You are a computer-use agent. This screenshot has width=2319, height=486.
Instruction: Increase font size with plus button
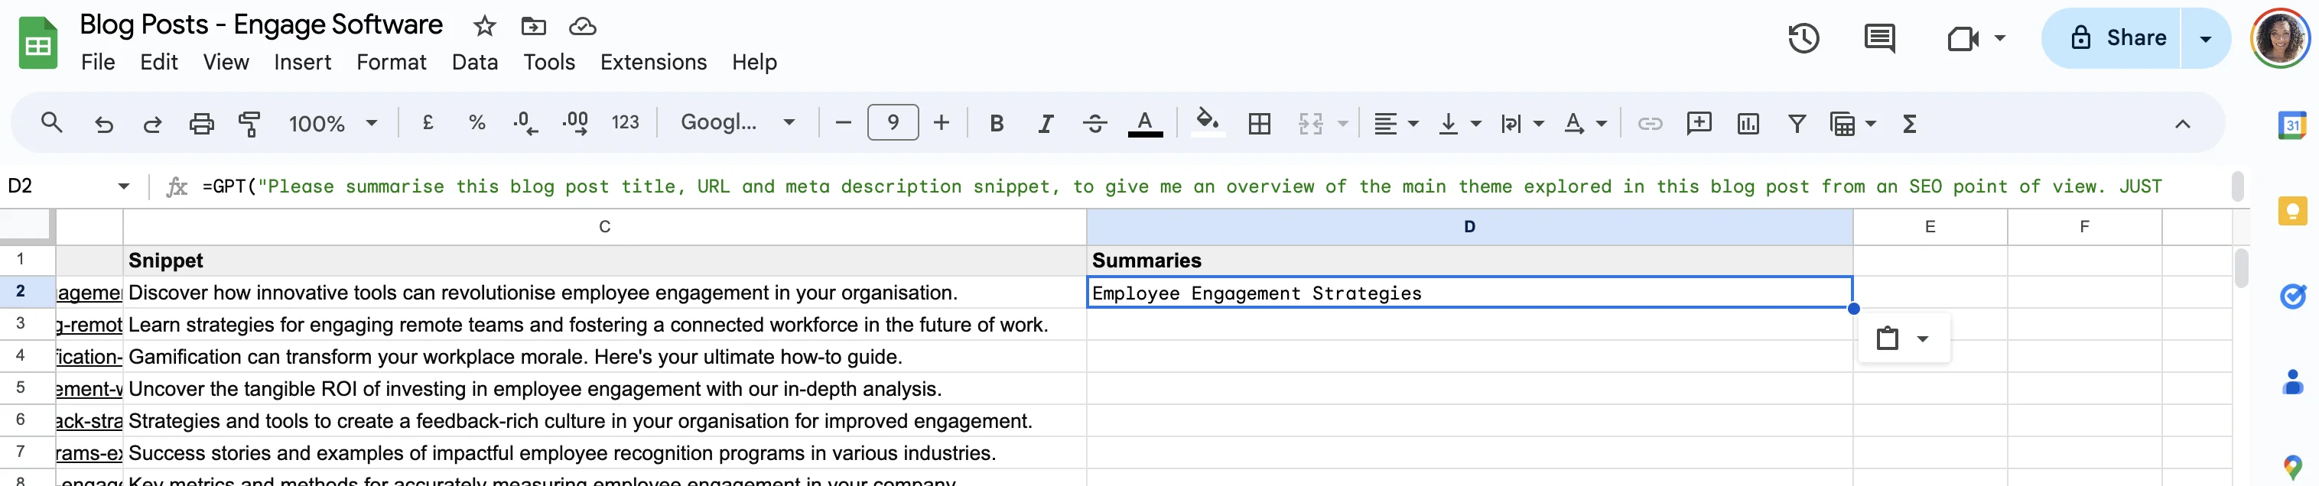941,122
